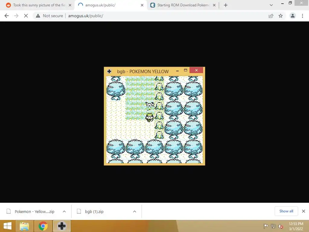Open the tab search dropdown chevron

[x=271, y=5]
